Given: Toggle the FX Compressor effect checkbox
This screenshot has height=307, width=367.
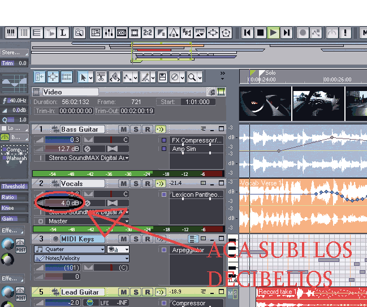Looking at the screenshot, I should click(x=164, y=140).
